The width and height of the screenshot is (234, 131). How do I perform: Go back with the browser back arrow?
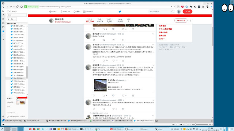tap(3, 7)
